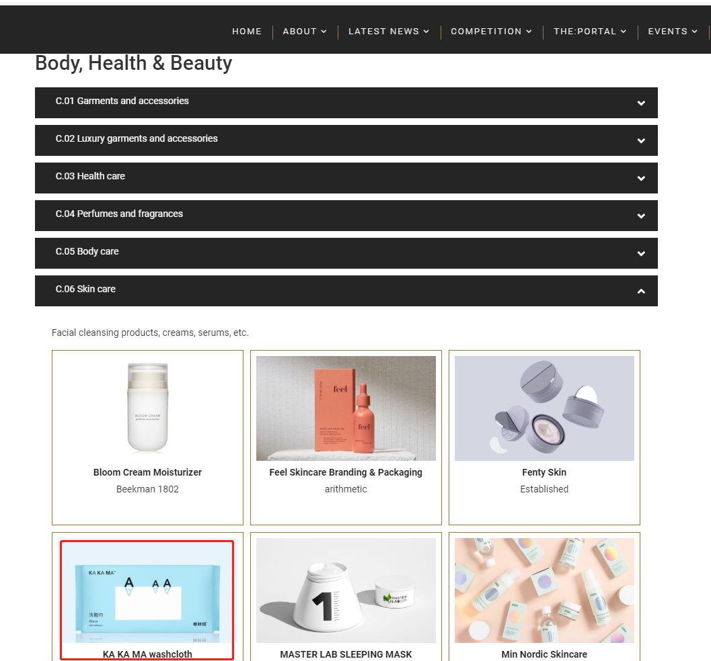Collapse C.06 Skin care using up chevron
The height and width of the screenshot is (661, 711).
(x=641, y=291)
